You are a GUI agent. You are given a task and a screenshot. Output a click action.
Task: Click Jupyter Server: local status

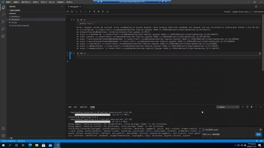coord(241,12)
